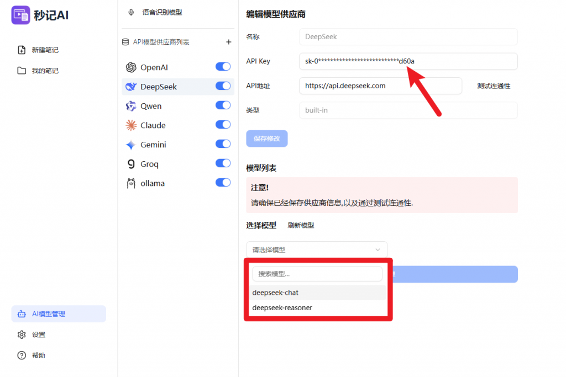
Task: Toggle off the OpenAI provider switch
Action: click(x=223, y=67)
